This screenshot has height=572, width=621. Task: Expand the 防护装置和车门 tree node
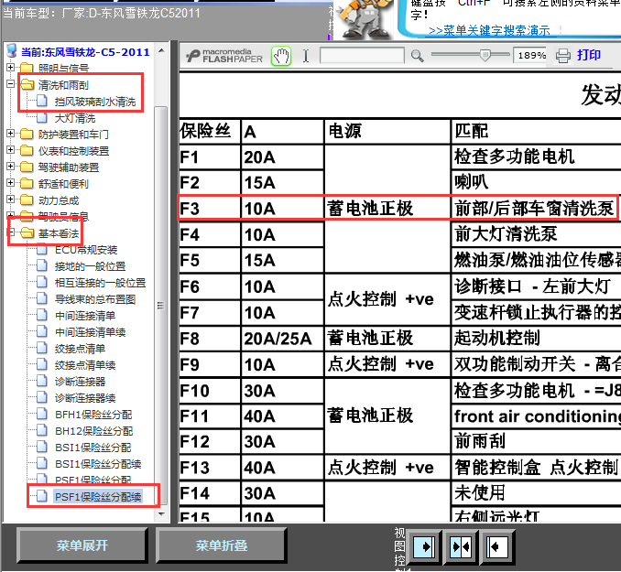point(11,134)
